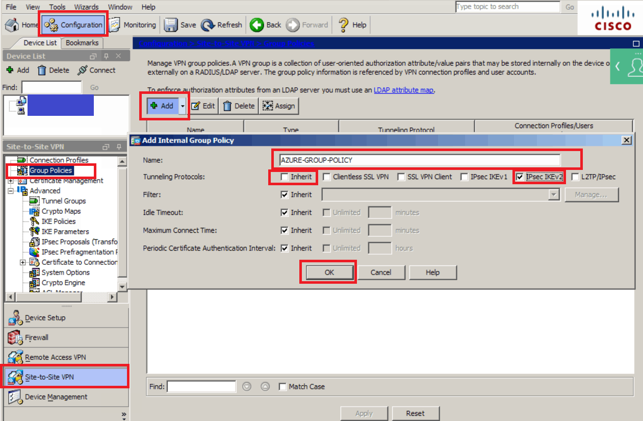Click OK in Add Internal Group Policy
Viewport: 643px width, 421px height.
coord(329,273)
